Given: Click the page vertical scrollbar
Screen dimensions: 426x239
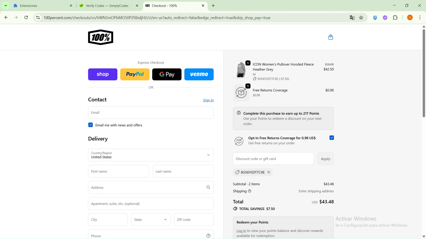Looking at the screenshot, I should click(x=424, y=73).
